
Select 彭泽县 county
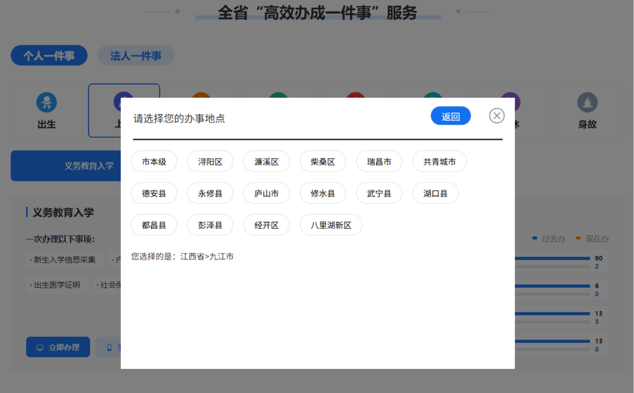210,225
